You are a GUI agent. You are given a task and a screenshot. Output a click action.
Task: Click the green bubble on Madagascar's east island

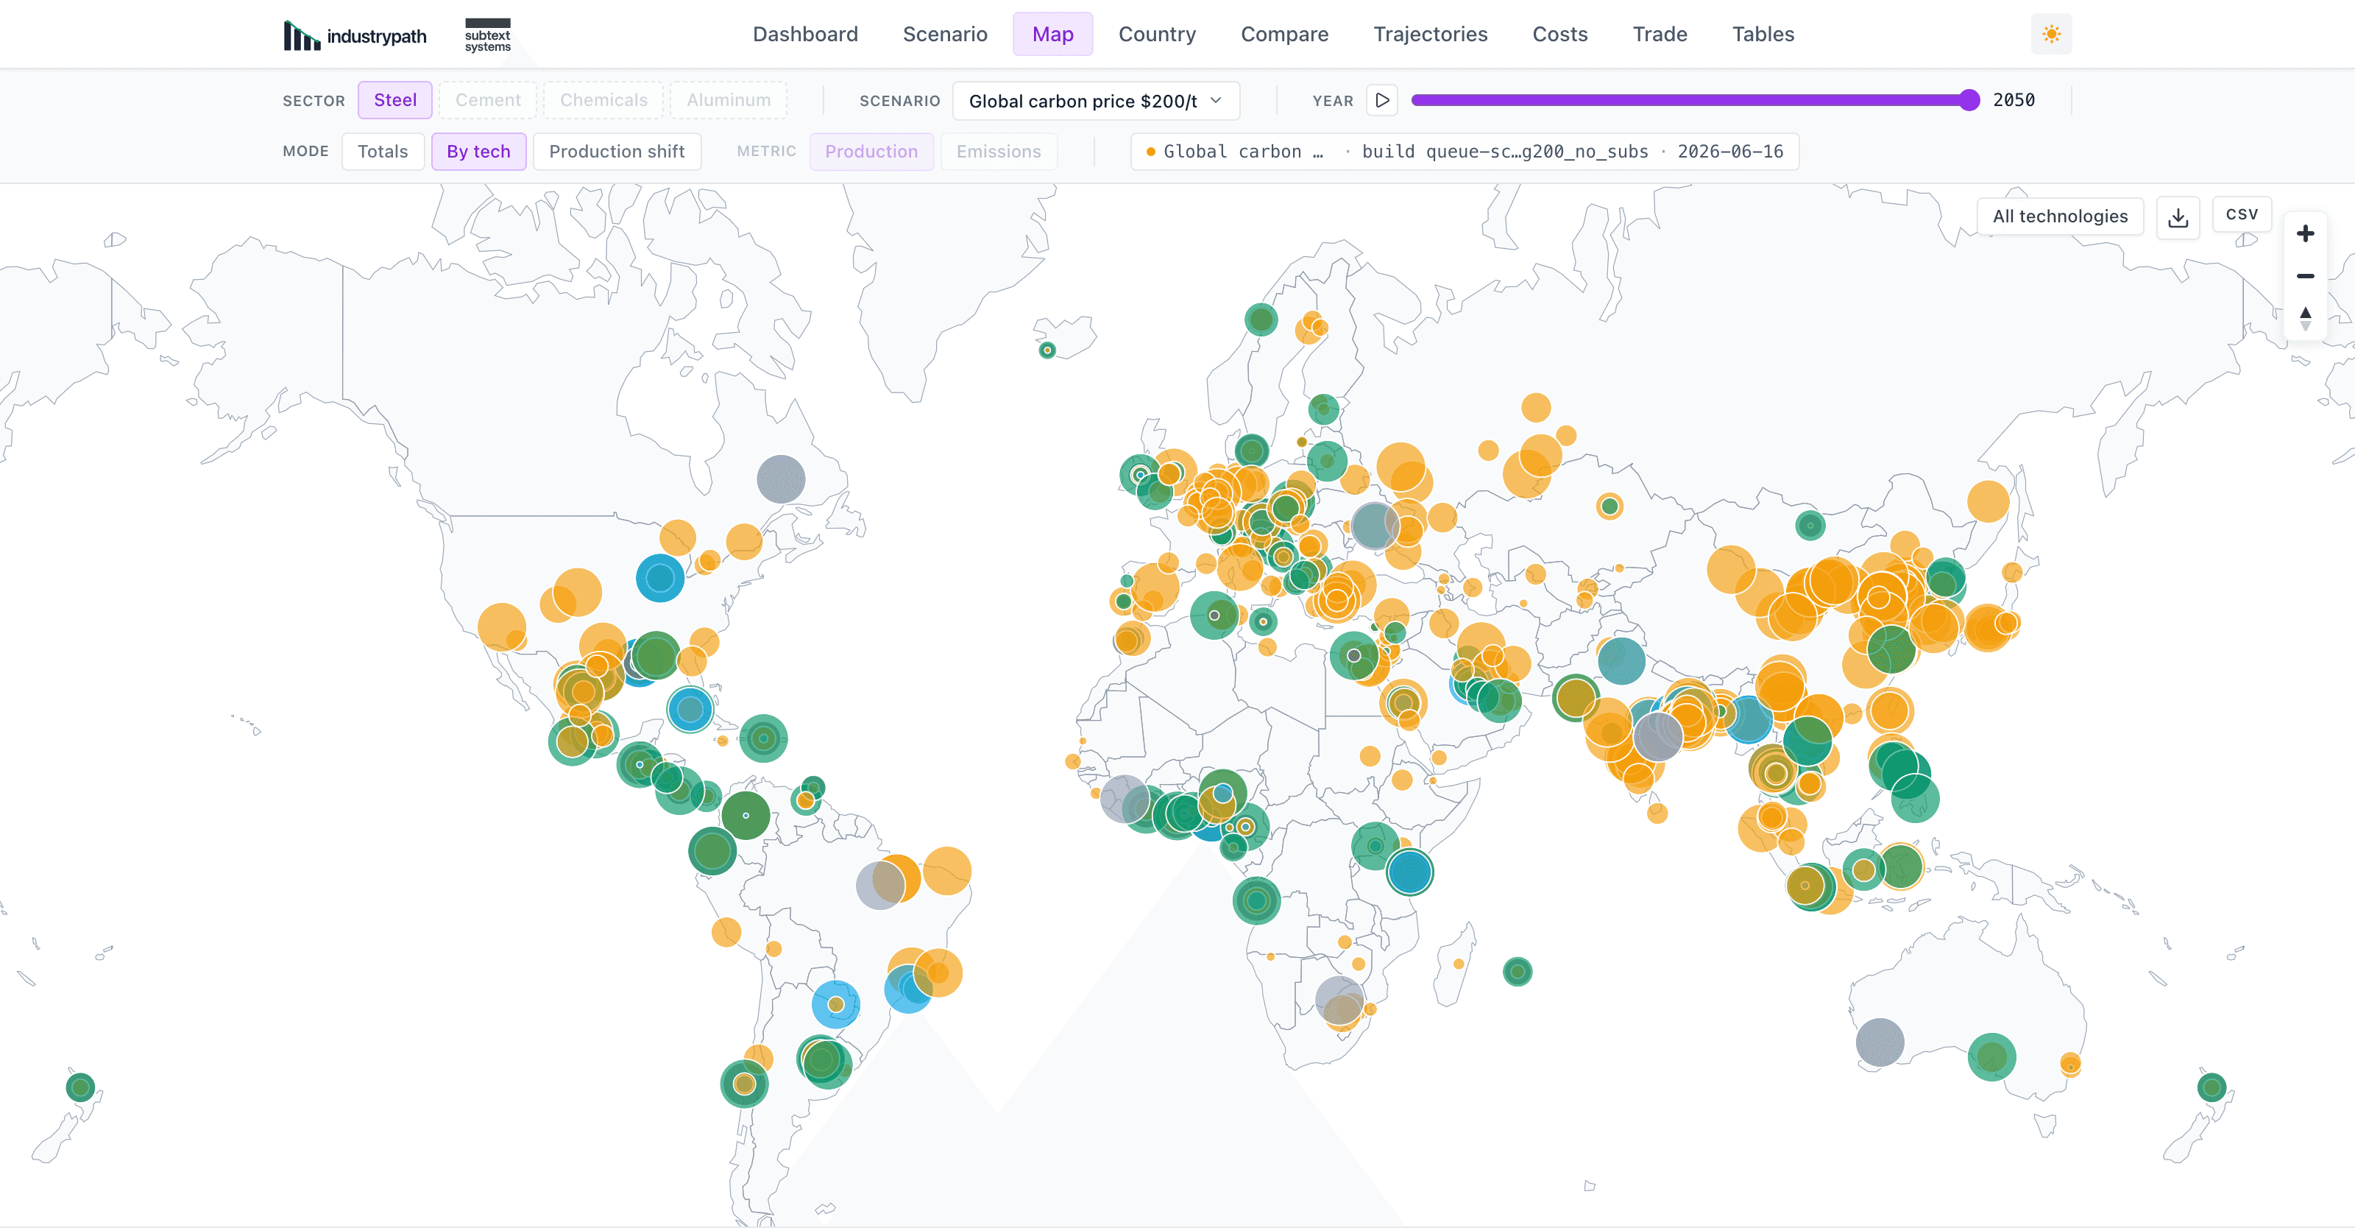1518,971
